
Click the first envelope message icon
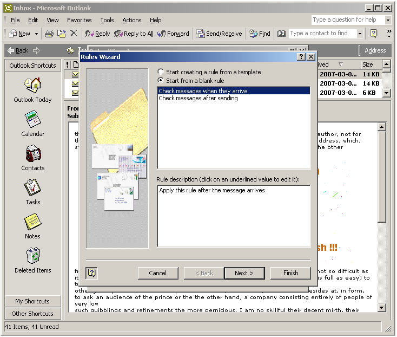[x=75, y=74]
